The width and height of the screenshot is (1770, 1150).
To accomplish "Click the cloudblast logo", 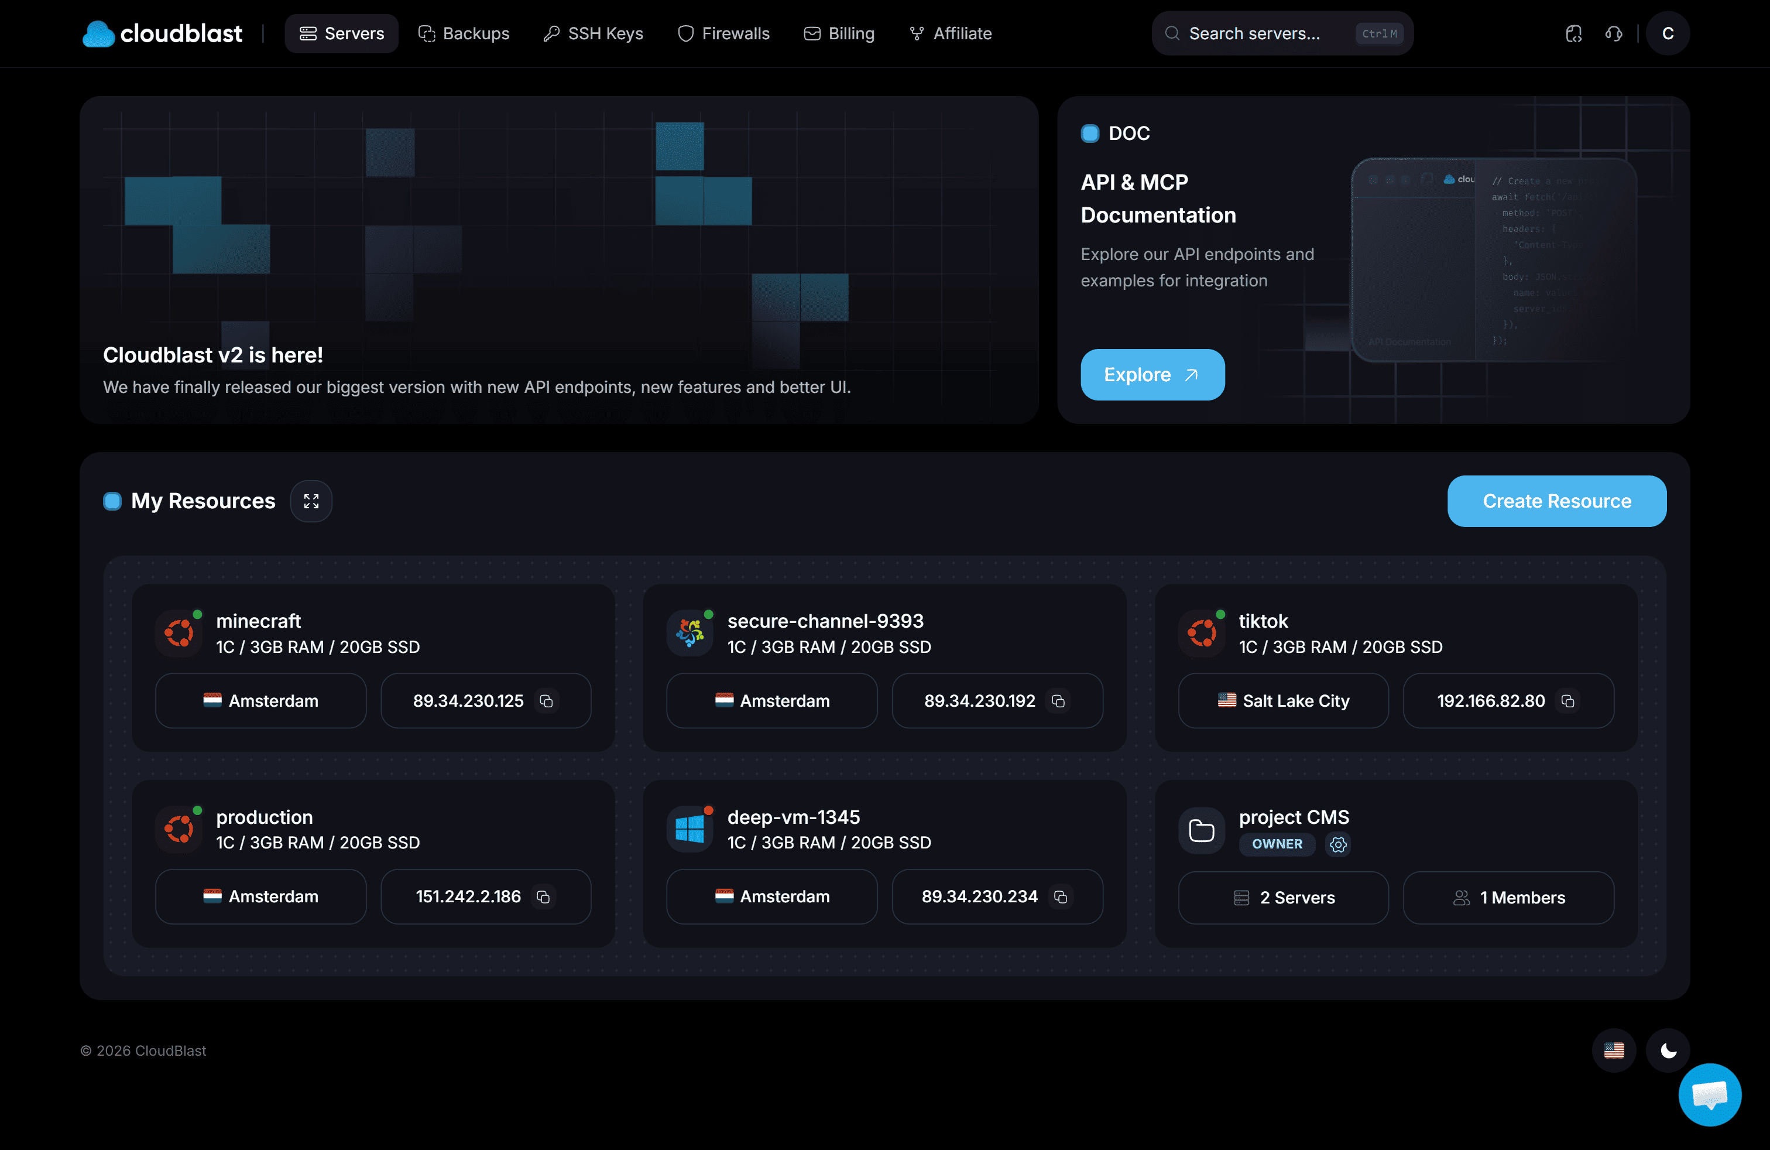I will [162, 33].
